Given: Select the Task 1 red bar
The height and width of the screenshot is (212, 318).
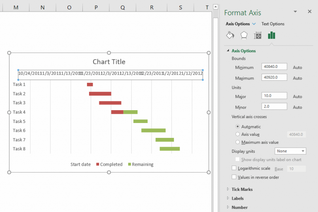Looking at the screenshot, I should (x=90, y=84).
